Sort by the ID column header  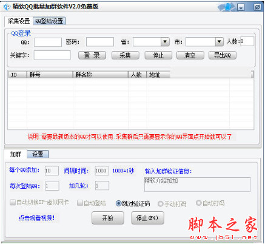18,75
